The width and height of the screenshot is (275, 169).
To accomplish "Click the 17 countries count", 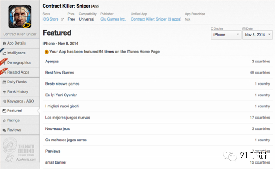I will 260,118.
